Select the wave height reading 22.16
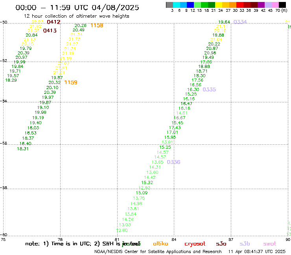This screenshot has width=291, height=255. tap(220, 31)
